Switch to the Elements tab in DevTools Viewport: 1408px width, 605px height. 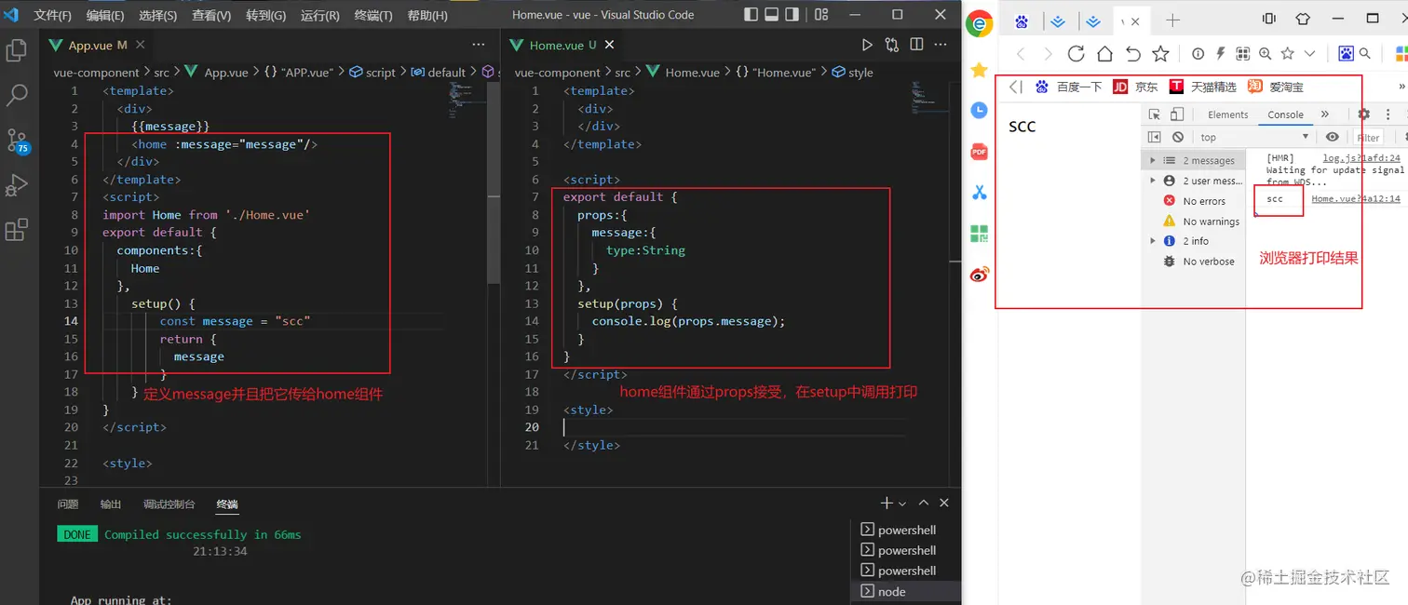[x=1227, y=114]
